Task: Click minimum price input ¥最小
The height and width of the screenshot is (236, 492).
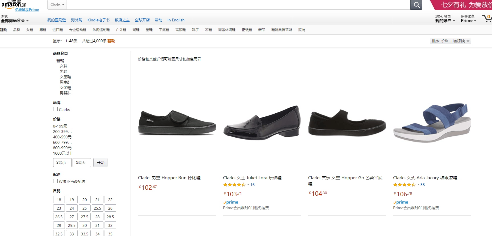Action: click(x=62, y=163)
